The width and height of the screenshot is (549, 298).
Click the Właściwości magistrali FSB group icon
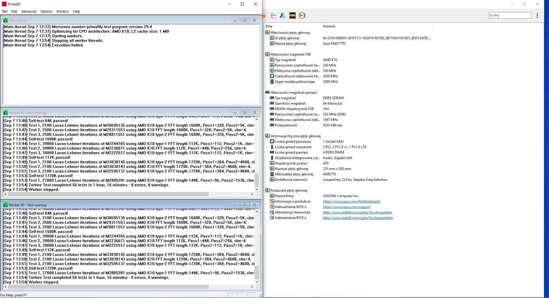267,54
